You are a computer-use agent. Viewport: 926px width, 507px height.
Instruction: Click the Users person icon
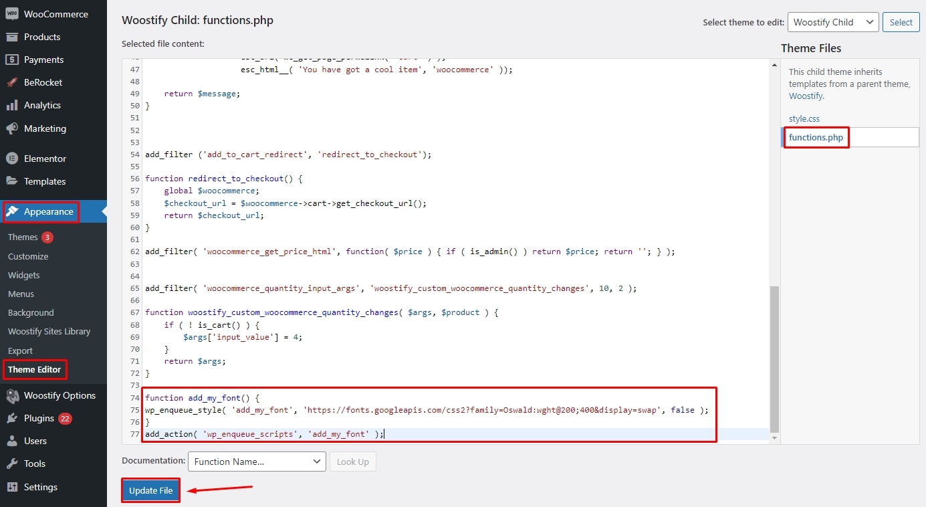coord(12,441)
